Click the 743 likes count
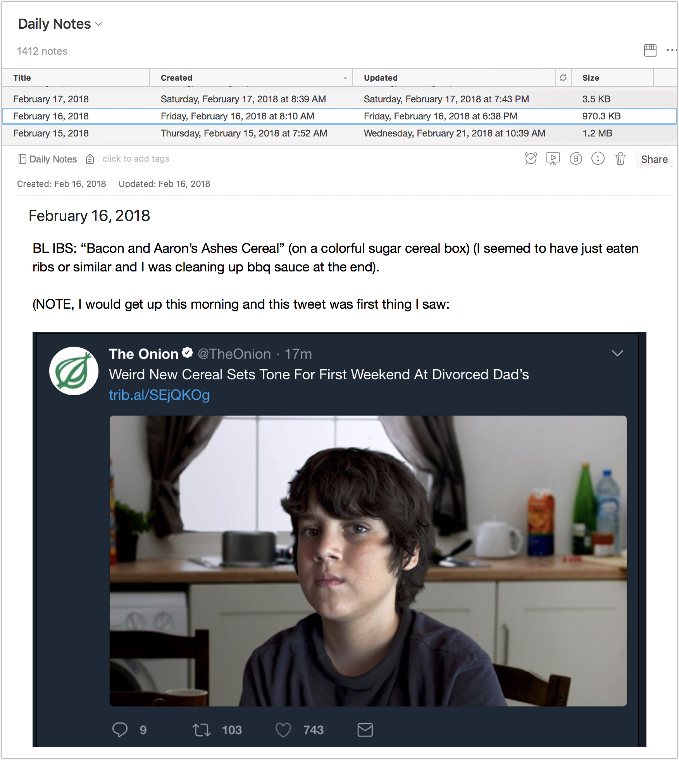 314,730
